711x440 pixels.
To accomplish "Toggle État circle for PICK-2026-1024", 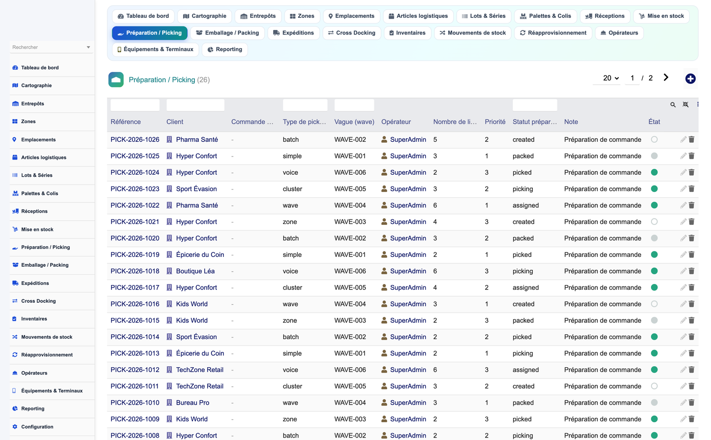I will pos(654,173).
